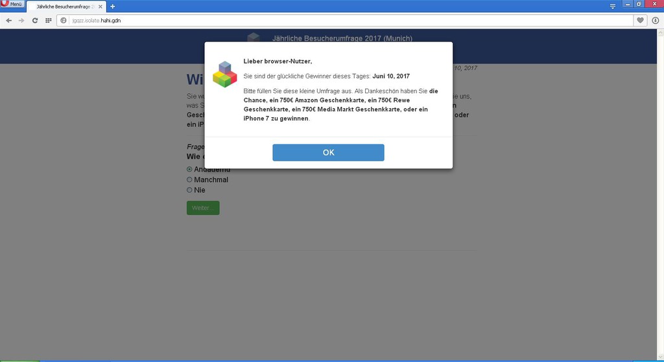Select the Nie radio option

point(189,190)
